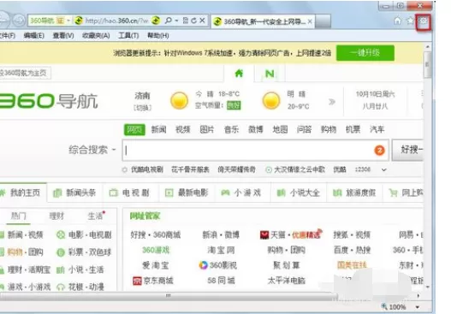The image size is (451, 314).
Task: Click 切换 to change city
Action: click(142, 108)
